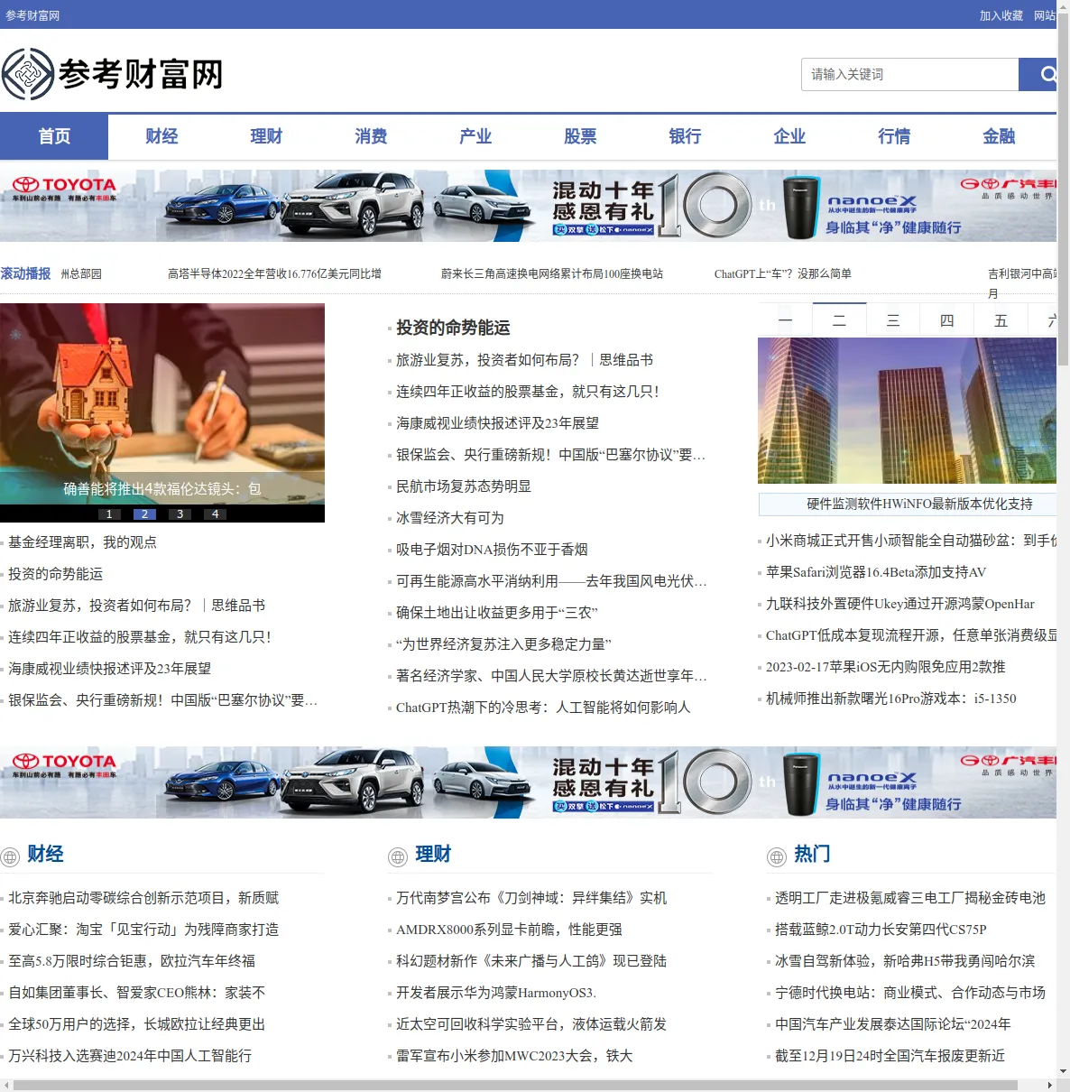Click the globe icon beside 热门 heading
The height and width of the screenshot is (1092, 1070).
[x=777, y=856]
